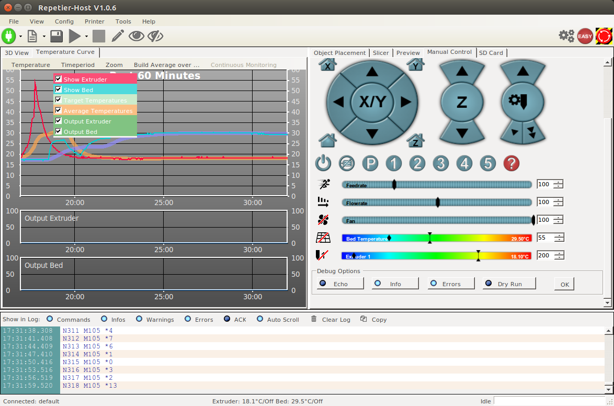This screenshot has width=614, height=406.
Task: Open the Temperature chart menu
Action: coord(30,65)
